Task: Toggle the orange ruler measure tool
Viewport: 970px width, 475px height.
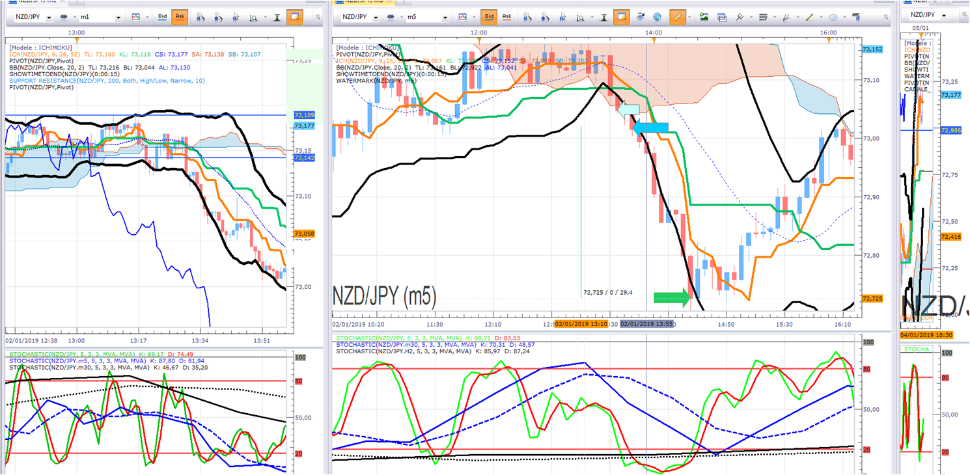Action: 676,17
